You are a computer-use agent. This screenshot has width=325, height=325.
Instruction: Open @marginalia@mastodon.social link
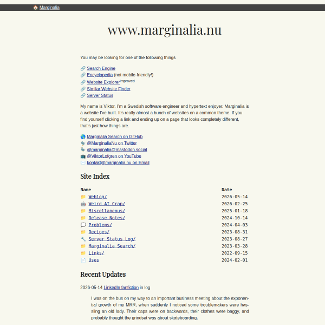[x=117, y=149]
